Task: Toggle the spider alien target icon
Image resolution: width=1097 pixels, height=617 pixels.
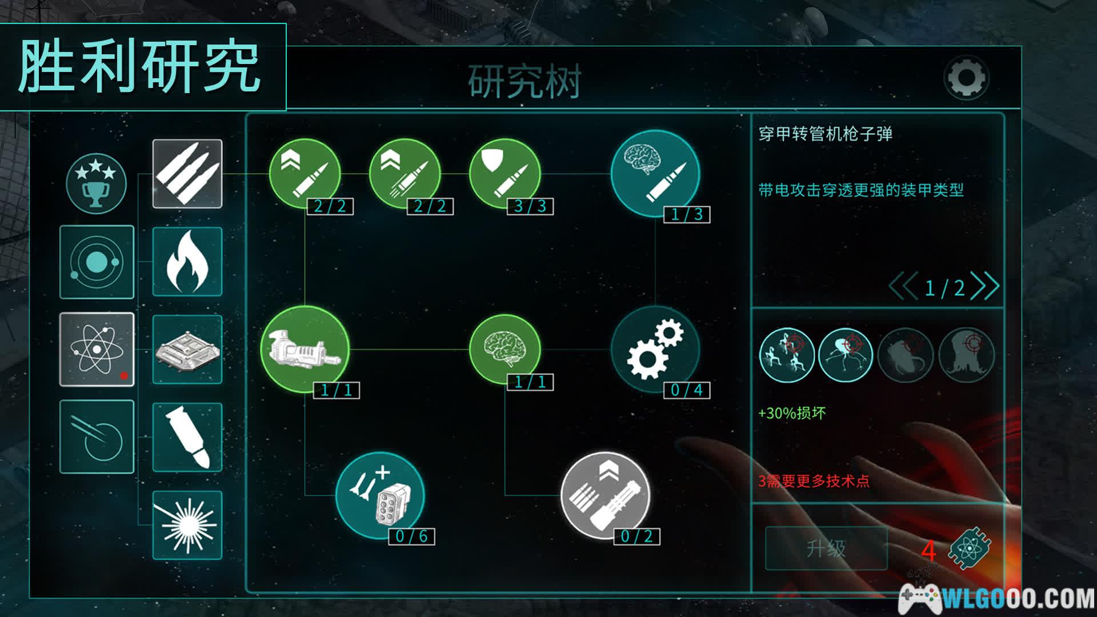Action: (x=846, y=355)
